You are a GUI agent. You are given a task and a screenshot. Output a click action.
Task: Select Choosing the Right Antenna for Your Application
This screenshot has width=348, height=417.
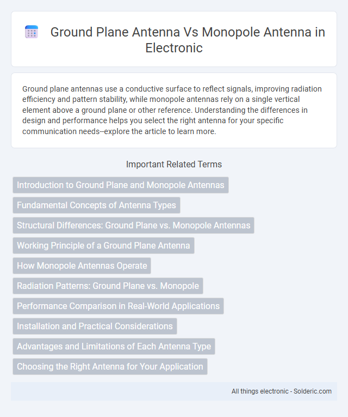110,366
